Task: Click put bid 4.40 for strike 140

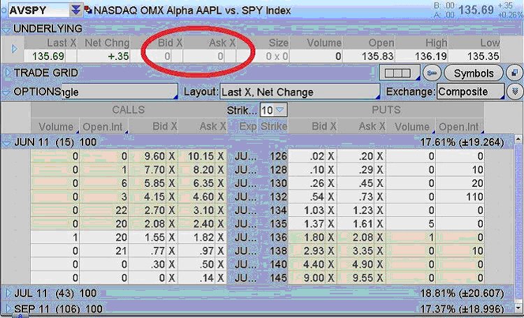Action: point(314,264)
